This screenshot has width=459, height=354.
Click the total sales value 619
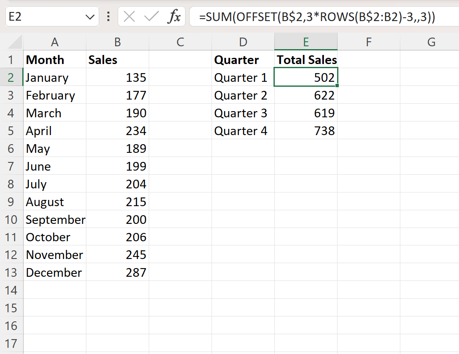click(x=306, y=113)
